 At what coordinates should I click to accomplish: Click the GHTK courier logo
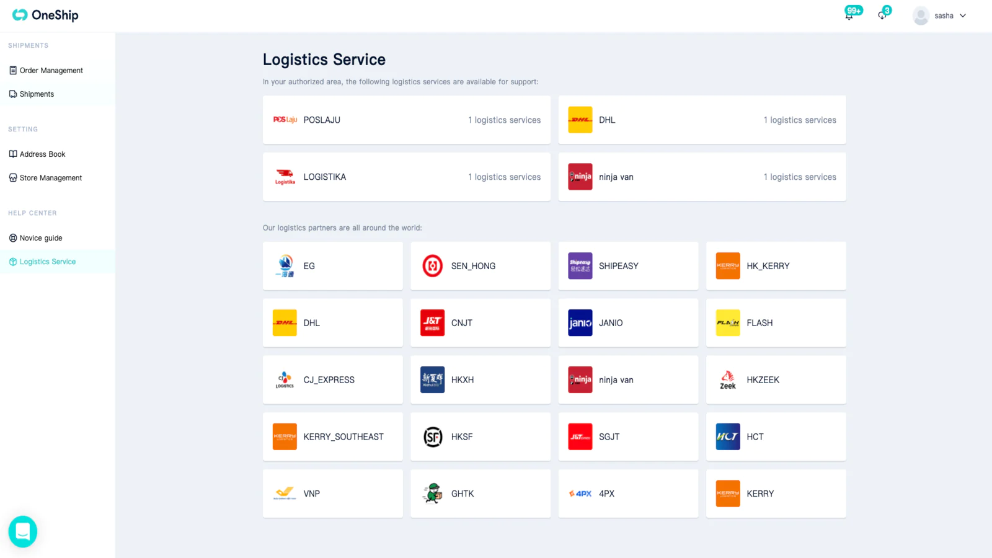433,494
